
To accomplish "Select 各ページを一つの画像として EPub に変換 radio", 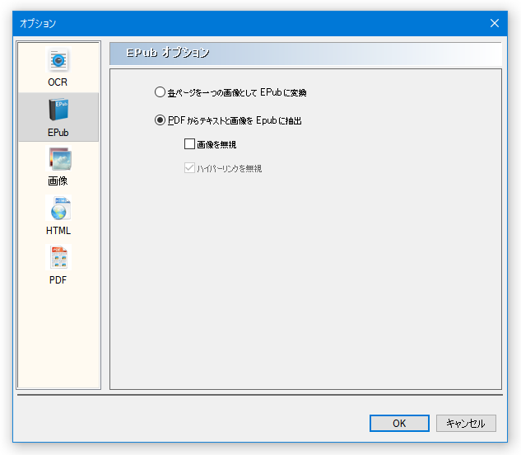I will click(160, 92).
